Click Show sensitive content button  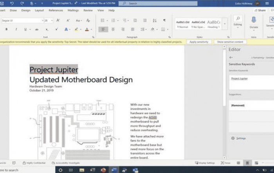(230, 42)
